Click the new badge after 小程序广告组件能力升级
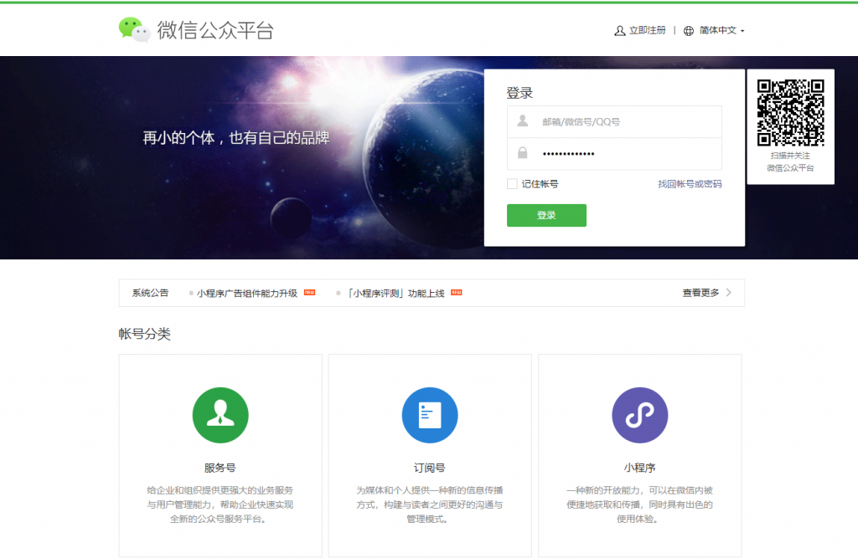Viewport: 858px width, 558px height. pyautogui.click(x=310, y=293)
